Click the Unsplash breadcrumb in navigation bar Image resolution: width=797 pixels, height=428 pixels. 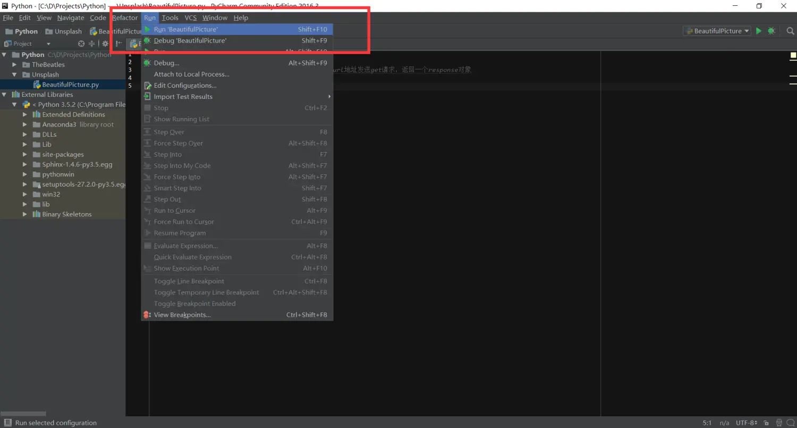(x=64, y=31)
